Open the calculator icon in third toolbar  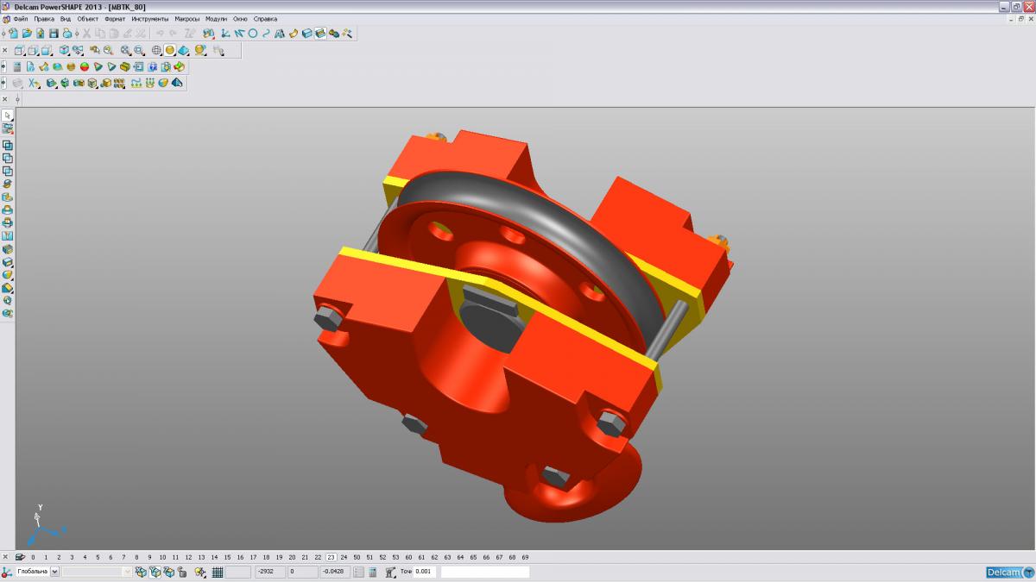17,66
